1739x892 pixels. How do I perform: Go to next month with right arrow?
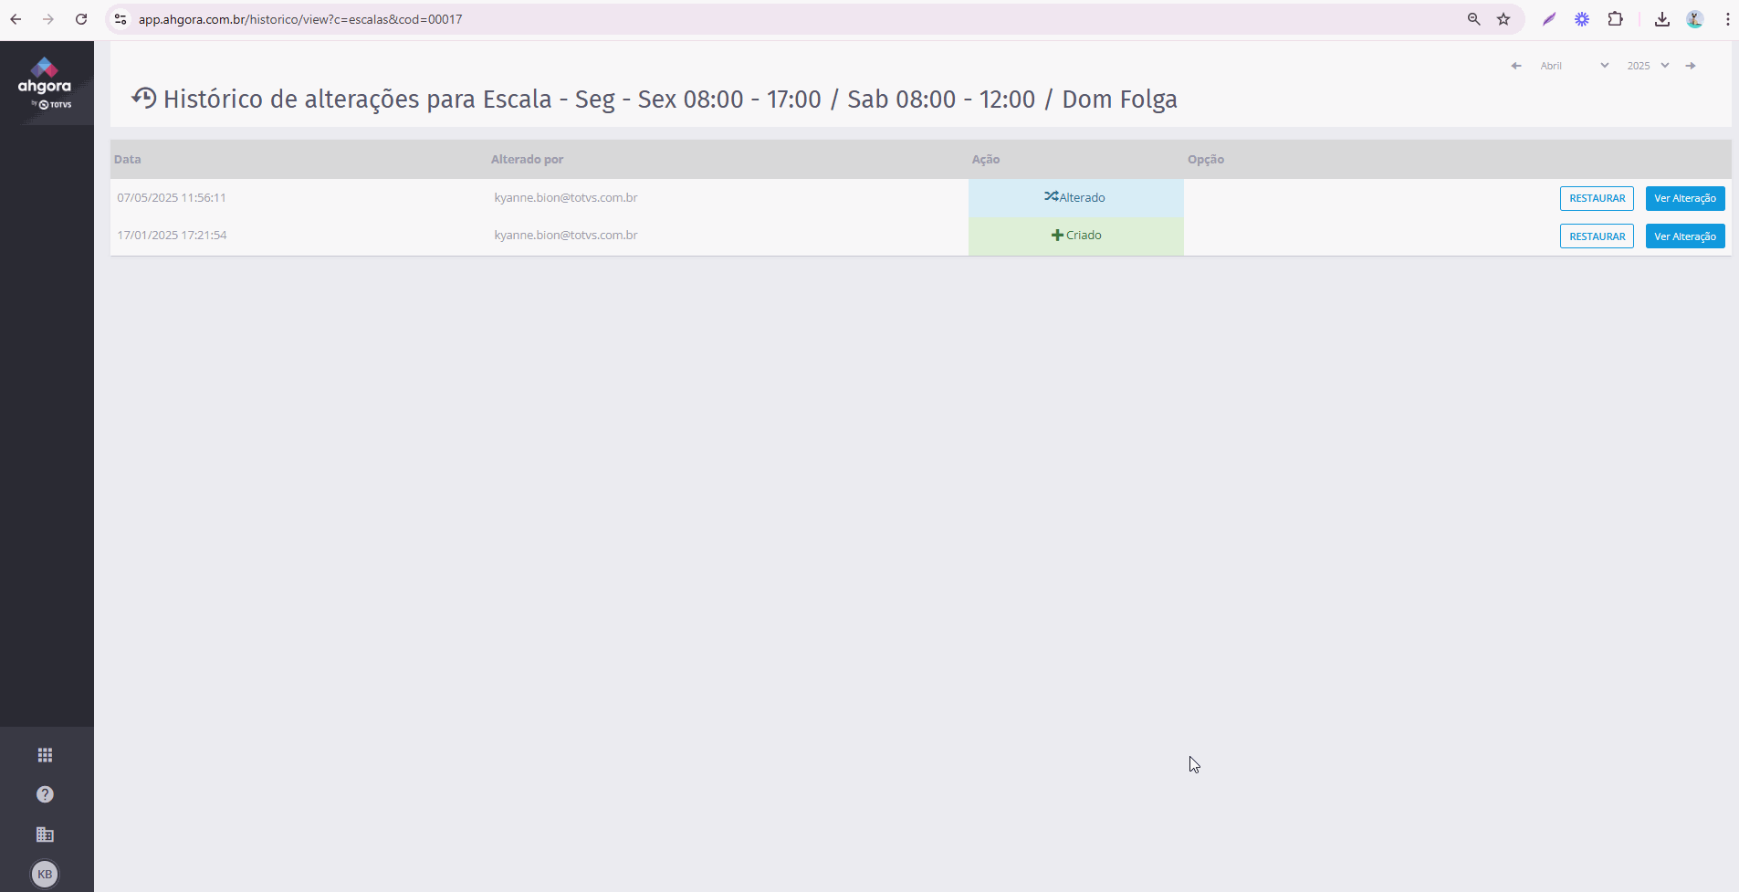click(x=1691, y=66)
